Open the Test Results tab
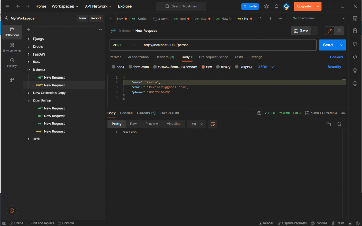Viewport: 362px width, 226px height. pos(169,113)
